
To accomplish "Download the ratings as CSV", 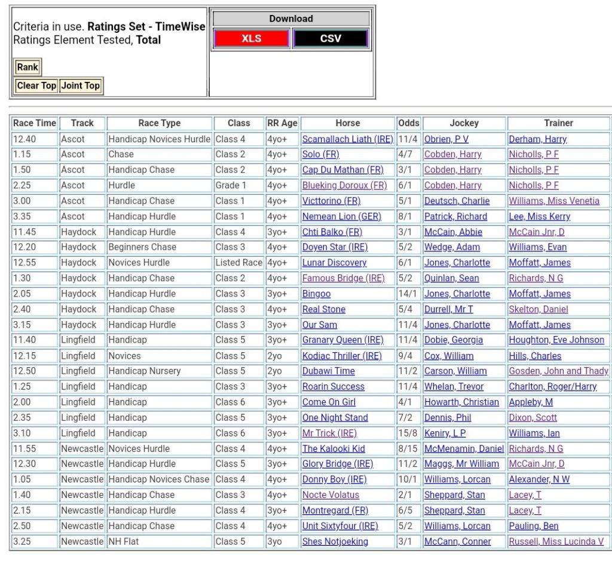I will point(331,39).
